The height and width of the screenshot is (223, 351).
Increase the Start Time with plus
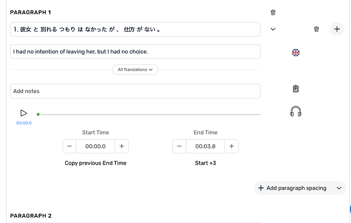coord(122,146)
